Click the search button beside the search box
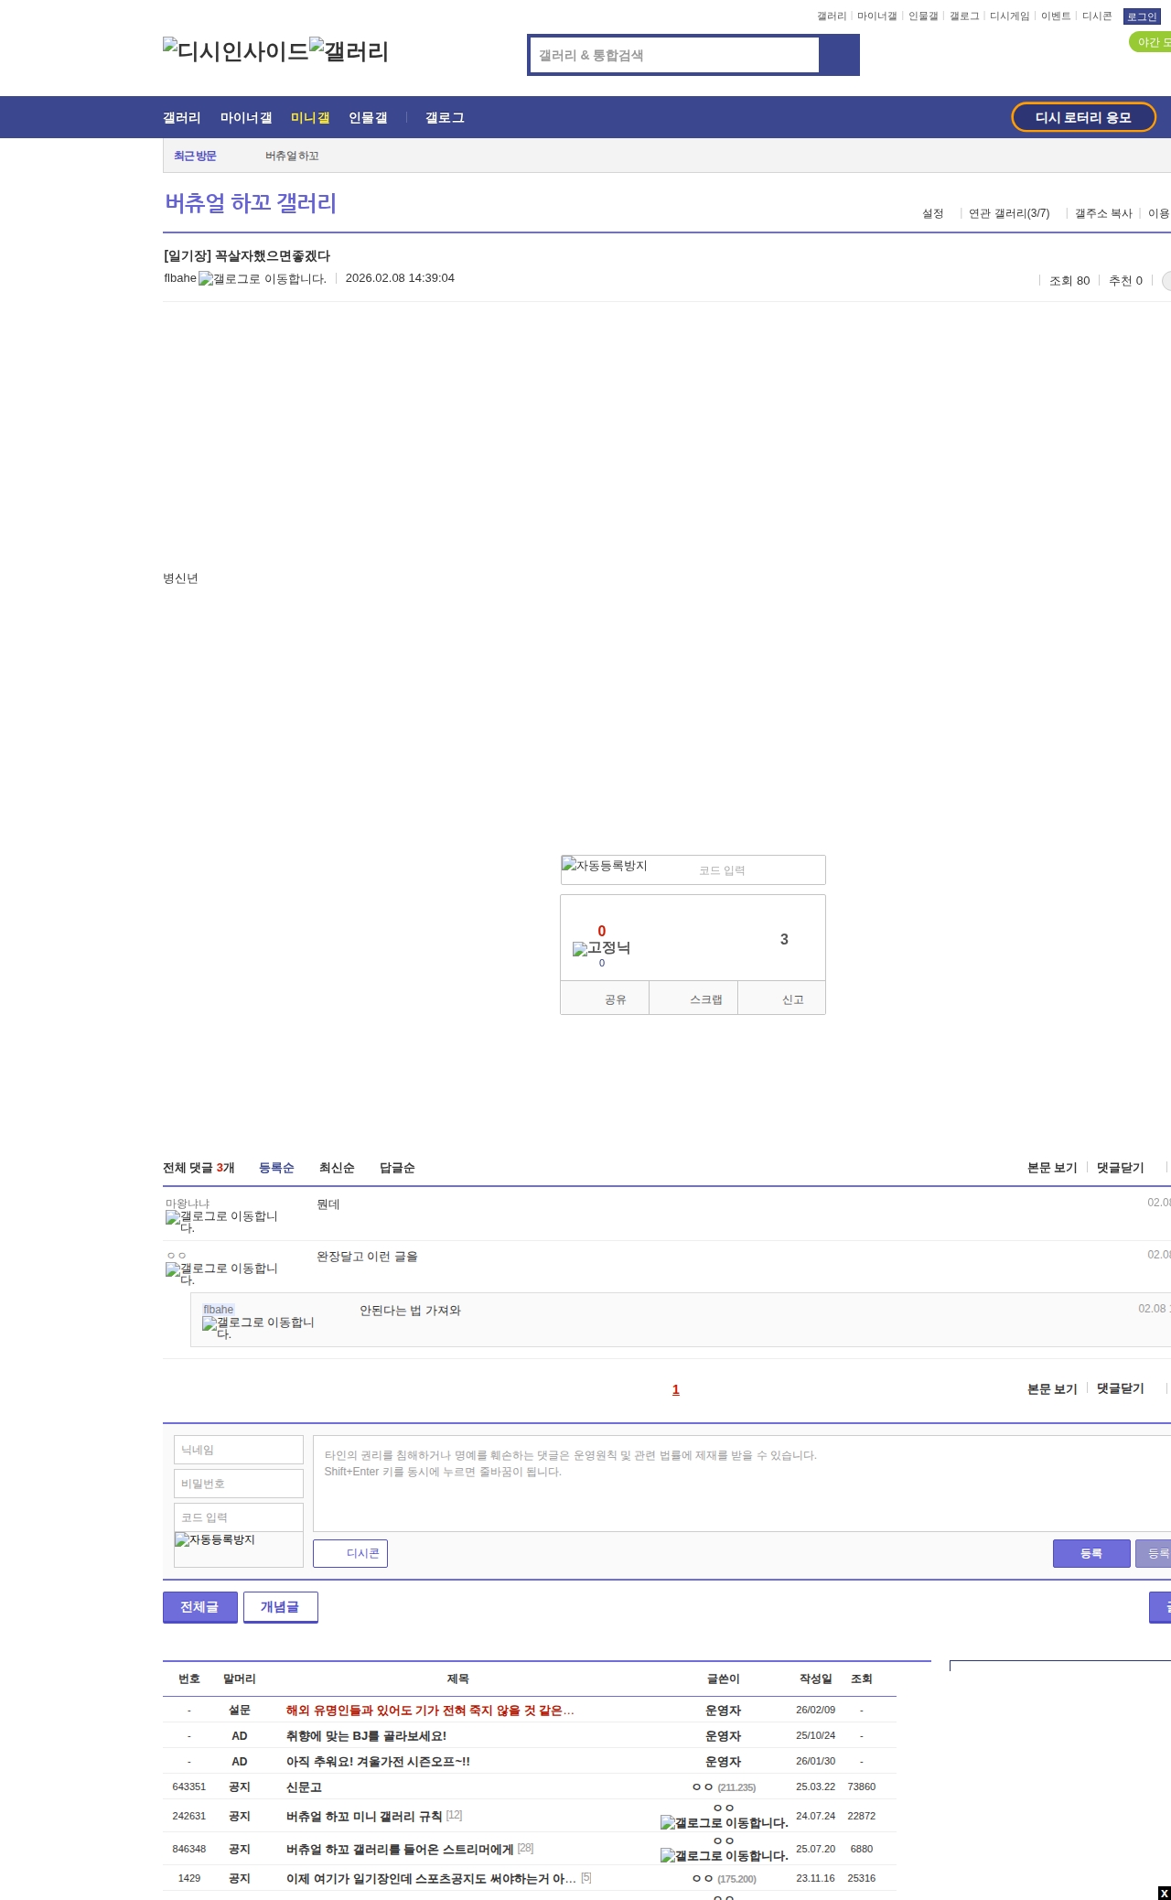The image size is (1171, 1900). 839,55
